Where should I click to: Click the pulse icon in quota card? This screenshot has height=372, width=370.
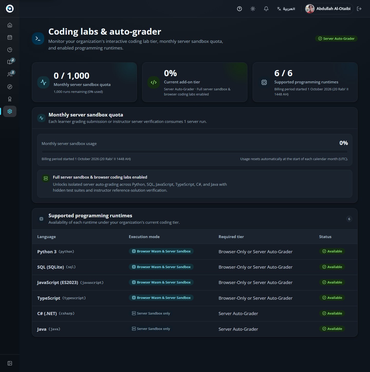(x=43, y=82)
